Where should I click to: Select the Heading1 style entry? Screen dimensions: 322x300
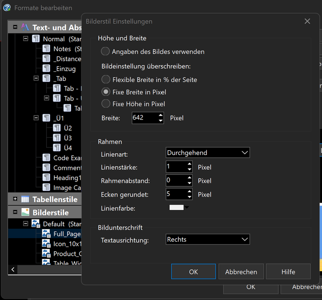[x=67, y=177]
